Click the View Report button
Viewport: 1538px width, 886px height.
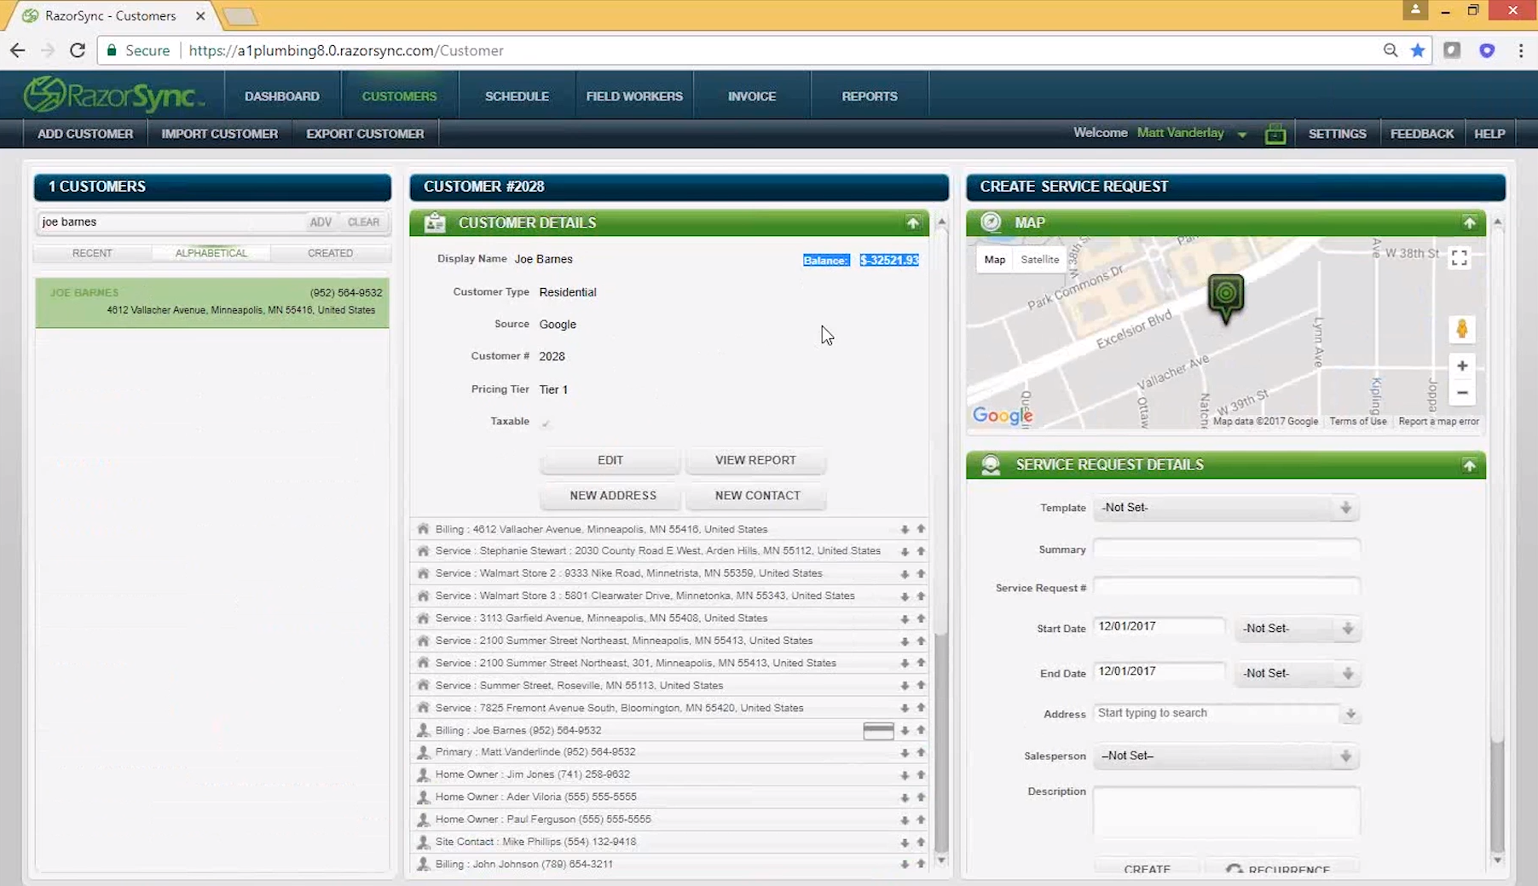pos(755,460)
